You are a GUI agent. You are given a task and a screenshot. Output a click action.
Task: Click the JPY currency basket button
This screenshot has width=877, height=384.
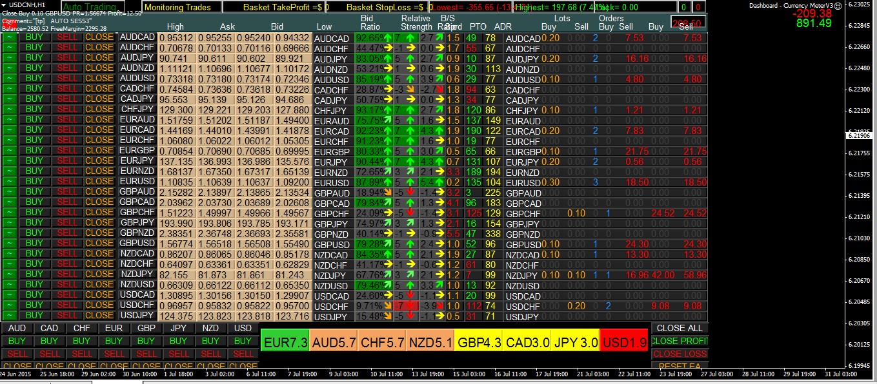coord(179,328)
